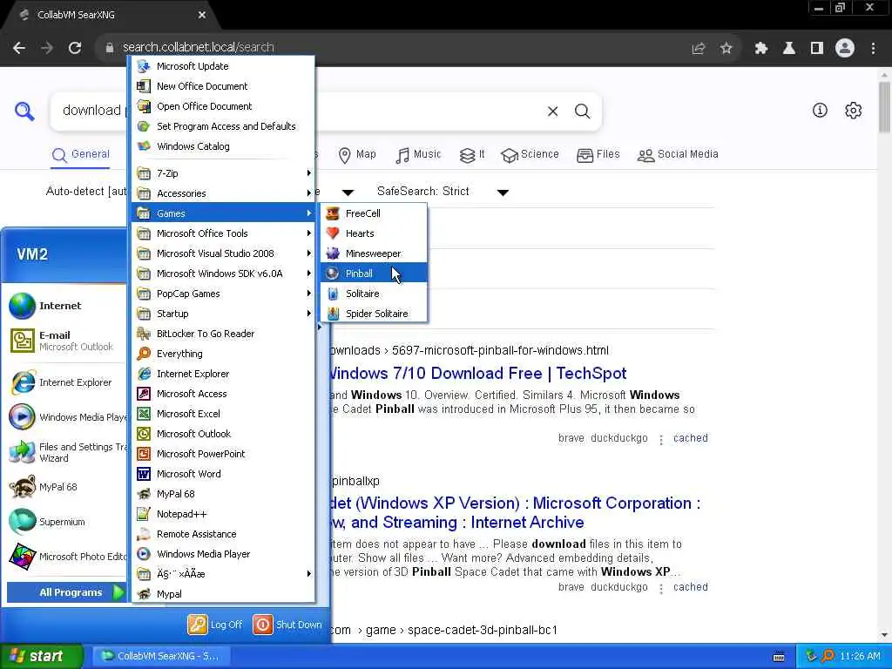The height and width of the screenshot is (669, 892).
Task: Click Windows Media Player icon in All Programs list
Action: (x=144, y=553)
